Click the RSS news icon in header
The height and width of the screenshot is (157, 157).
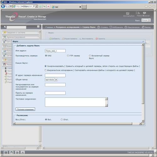click(139, 13)
